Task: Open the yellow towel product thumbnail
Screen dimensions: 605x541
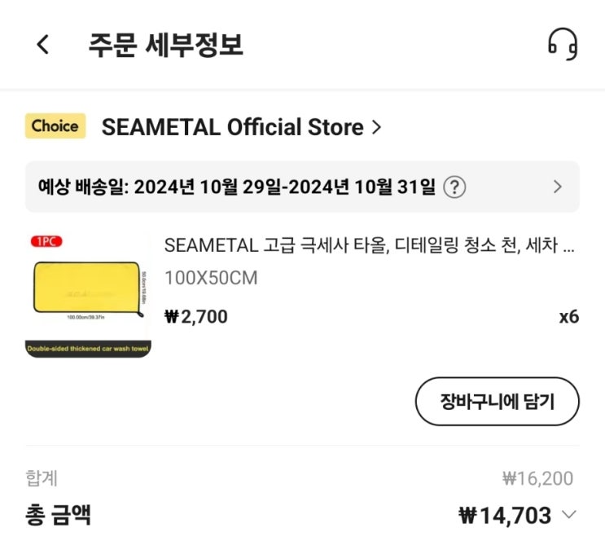Action: 88,296
